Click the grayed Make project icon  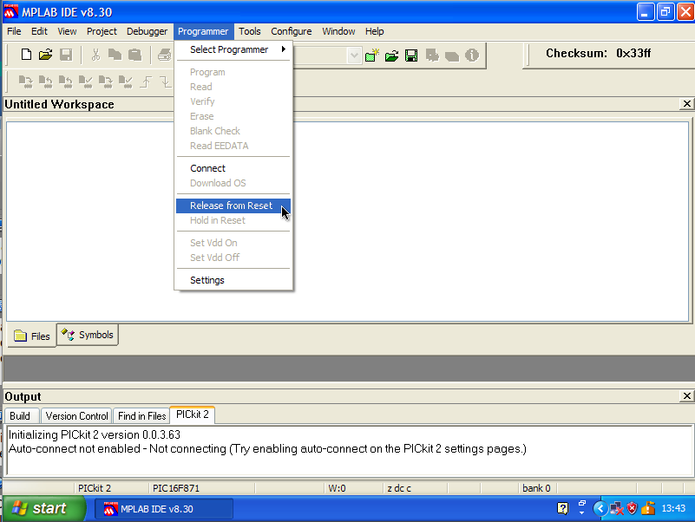coord(452,56)
